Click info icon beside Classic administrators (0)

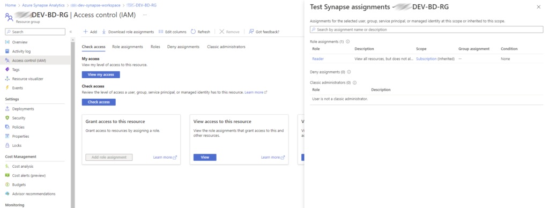tap(354, 83)
